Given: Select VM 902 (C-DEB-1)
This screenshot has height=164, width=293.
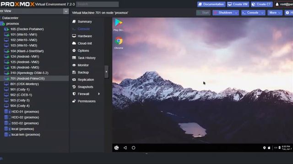Looking at the screenshot, I should click(21, 95).
